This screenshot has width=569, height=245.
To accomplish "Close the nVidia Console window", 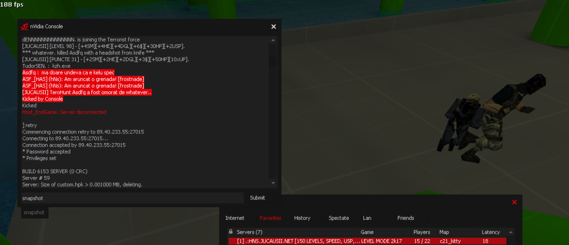I will click(274, 27).
